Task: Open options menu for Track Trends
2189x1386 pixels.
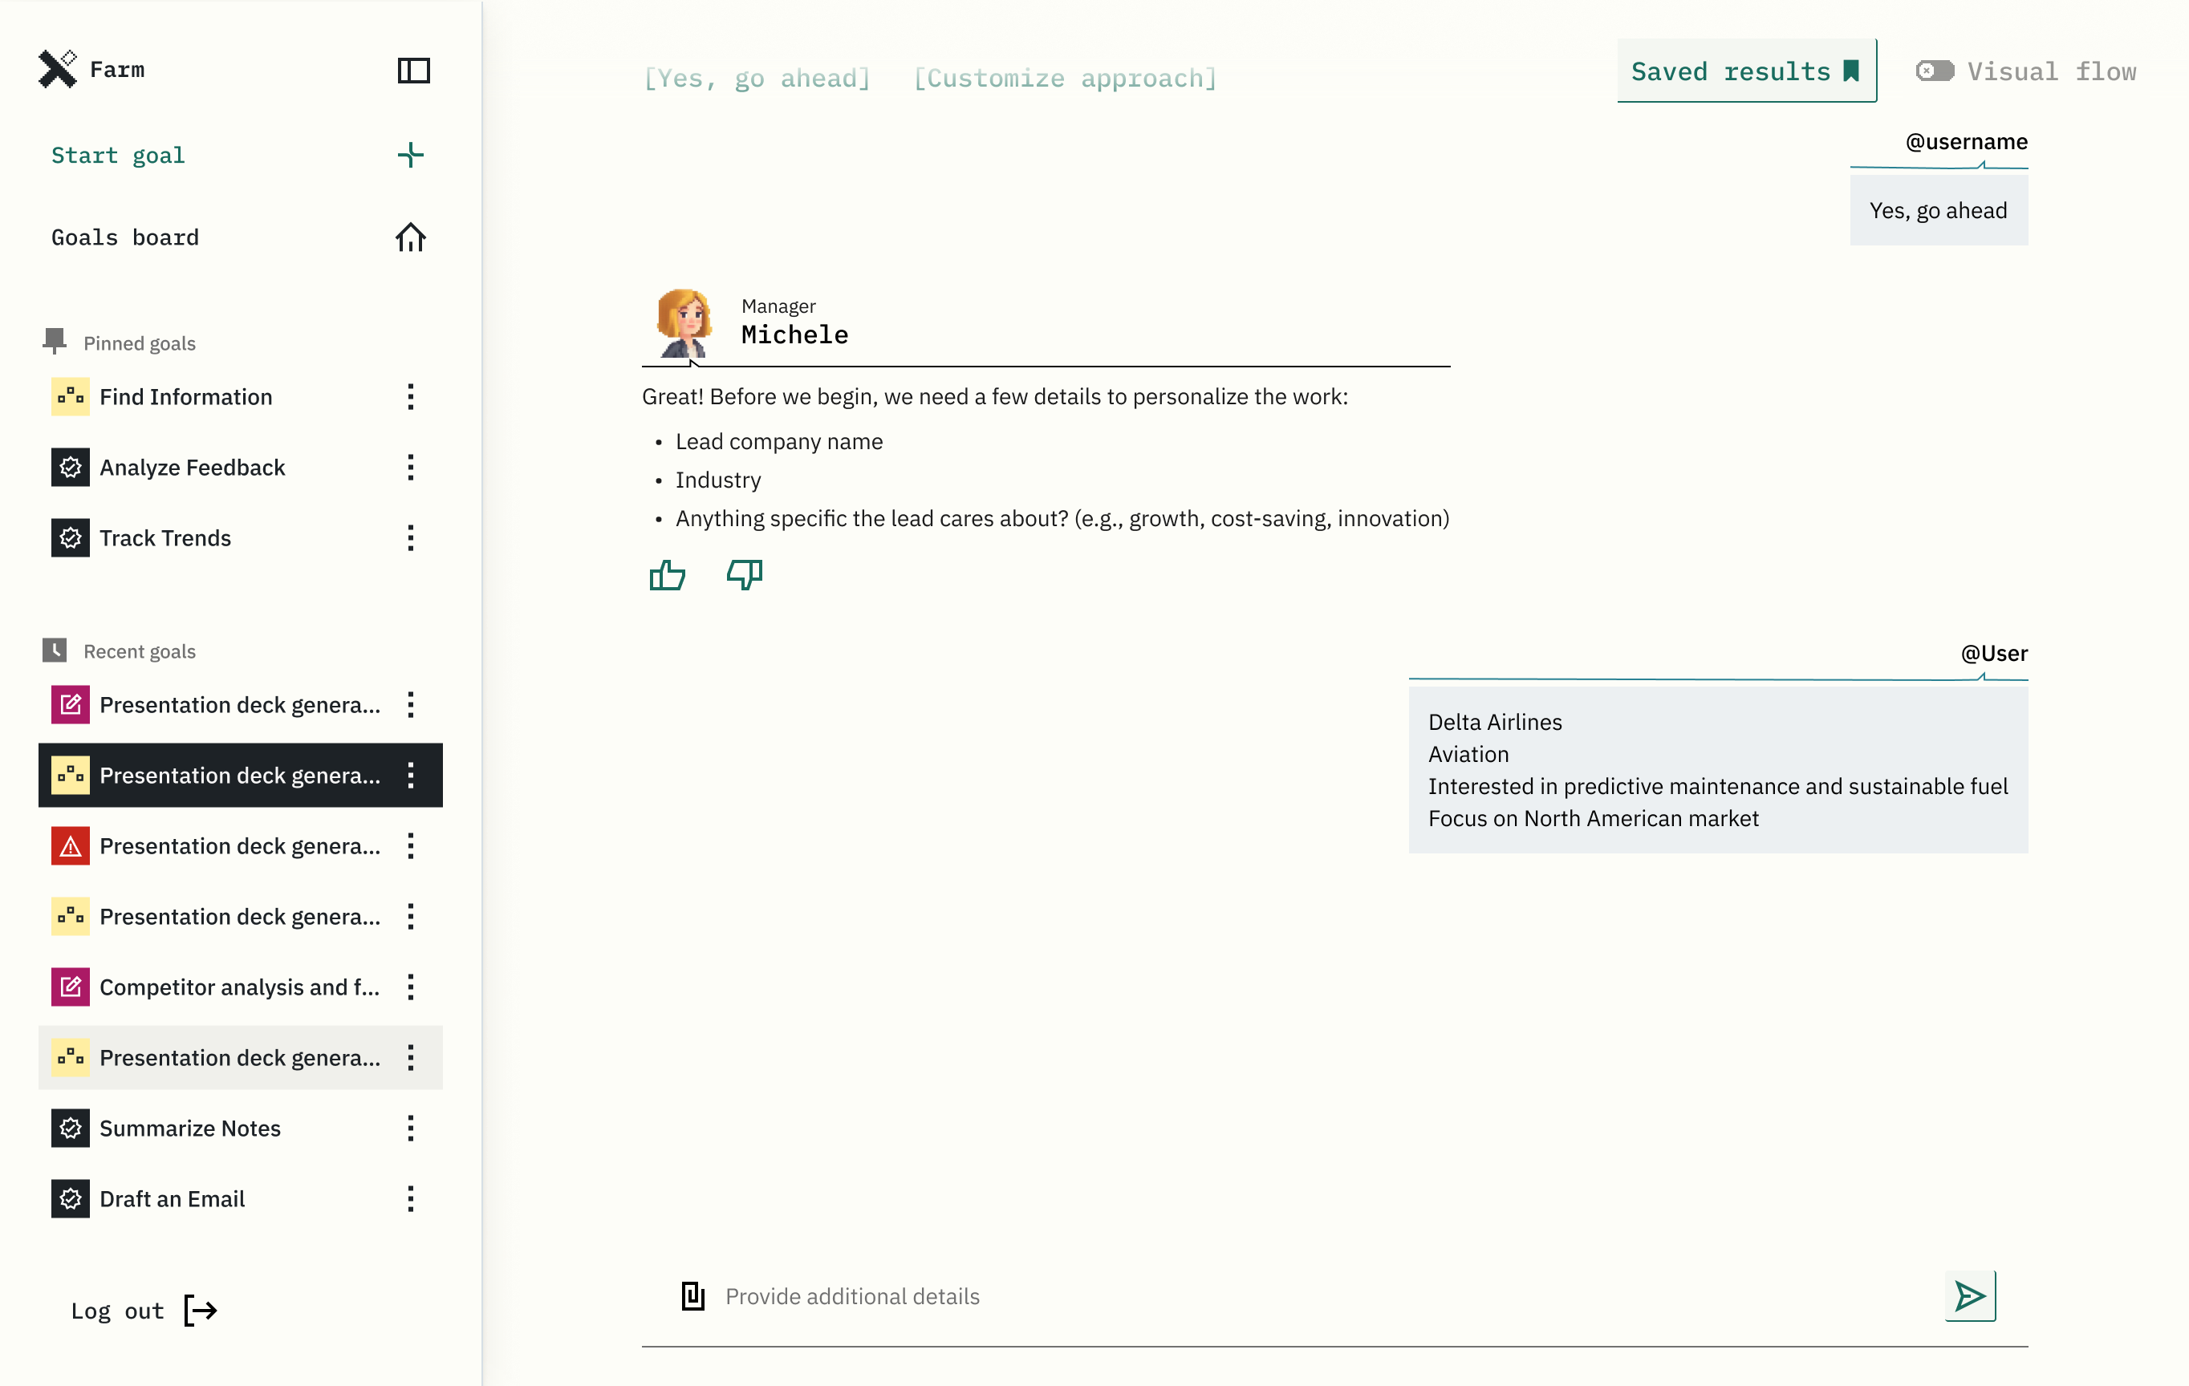Action: (x=411, y=538)
